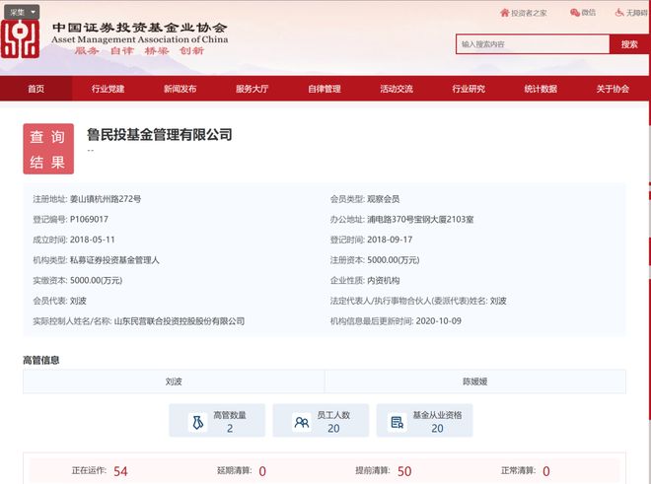
Task: Click the WeChat icon in header
Action: [575, 13]
